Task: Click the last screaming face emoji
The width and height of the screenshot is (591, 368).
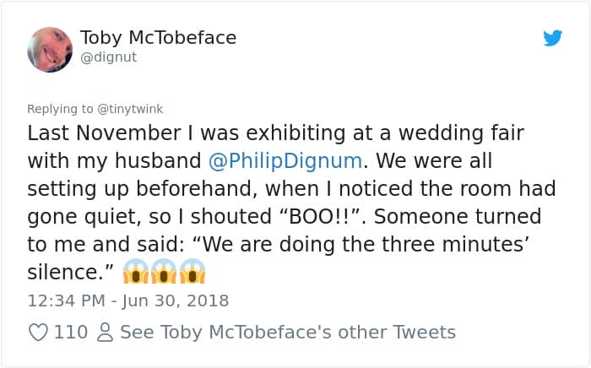Action: coord(192,272)
